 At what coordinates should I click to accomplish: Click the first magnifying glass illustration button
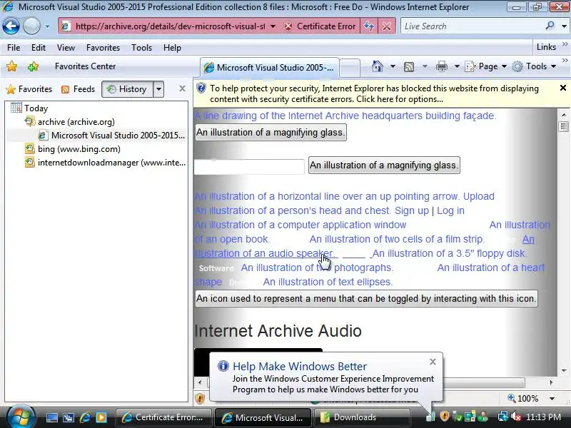coord(271,133)
